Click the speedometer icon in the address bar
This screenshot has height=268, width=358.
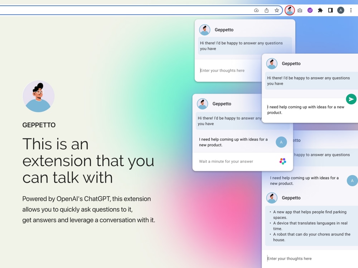click(256, 10)
